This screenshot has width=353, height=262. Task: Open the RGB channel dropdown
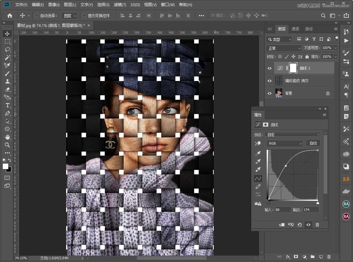[x=284, y=143]
